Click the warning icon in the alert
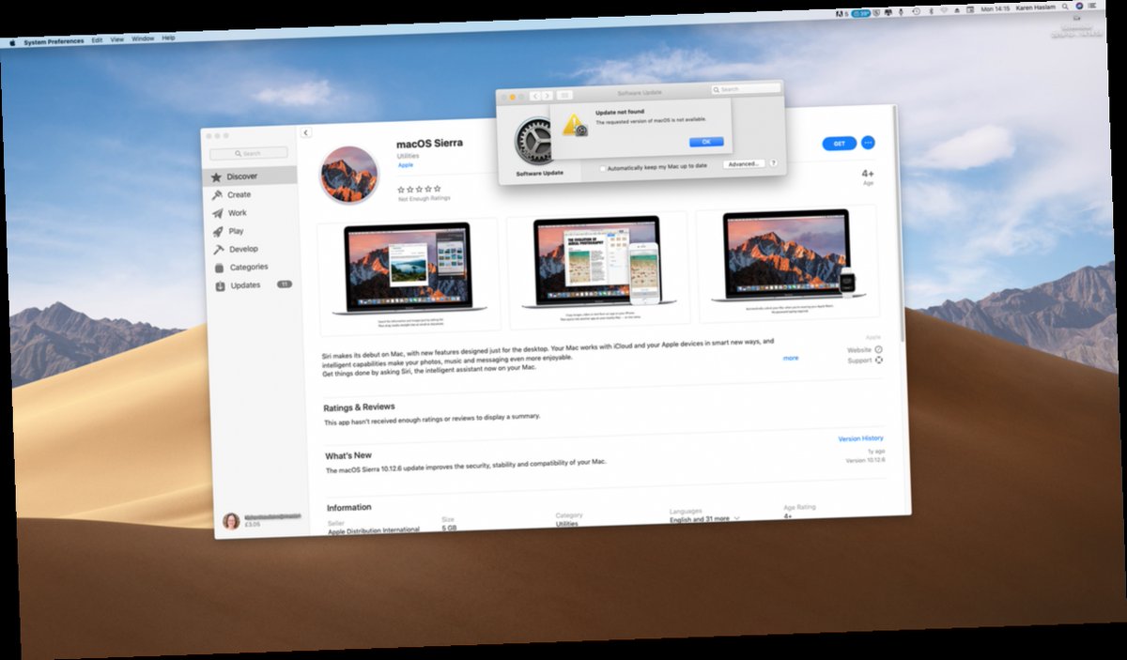The image size is (1127, 660). click(x=574, y=124)
